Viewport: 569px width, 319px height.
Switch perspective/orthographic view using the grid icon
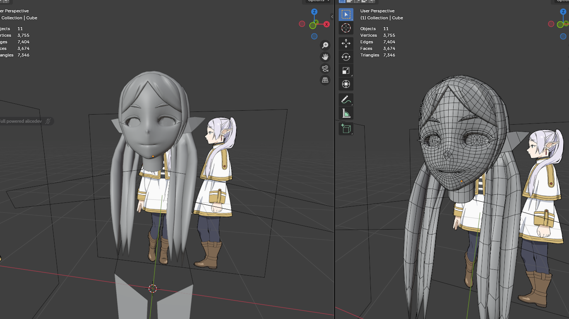tap(325, 80)
